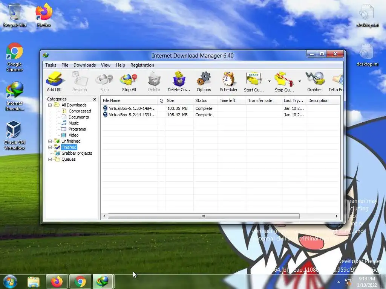Select the Oracle VM VirtualBox desktop shortcut

click(x=15, y=135)
